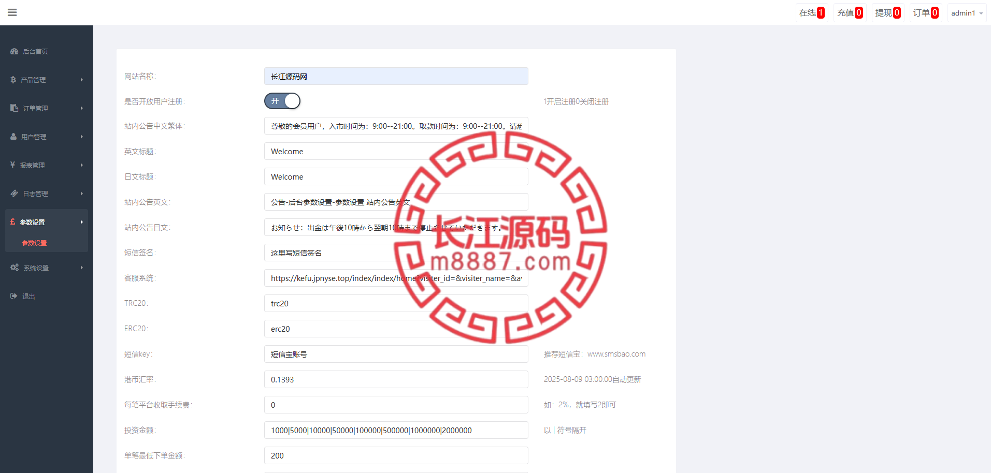This screenshot has height=473, width=991.
Task: Collapse the 参数设置 menu arrow
Action: click(81, 222)
